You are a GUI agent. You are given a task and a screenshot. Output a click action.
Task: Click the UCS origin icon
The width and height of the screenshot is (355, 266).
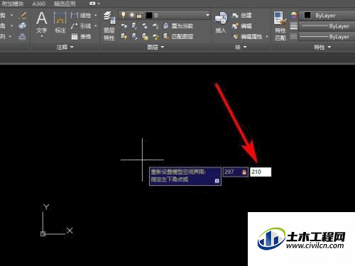coord(43,234)
